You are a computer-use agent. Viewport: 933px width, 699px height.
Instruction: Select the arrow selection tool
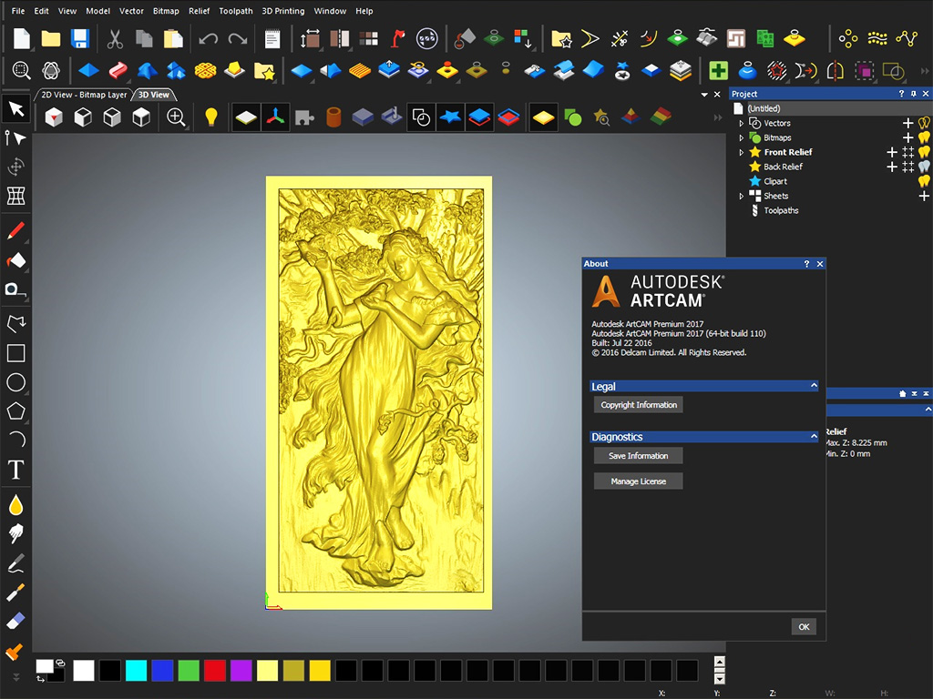[x=15, y=109]
